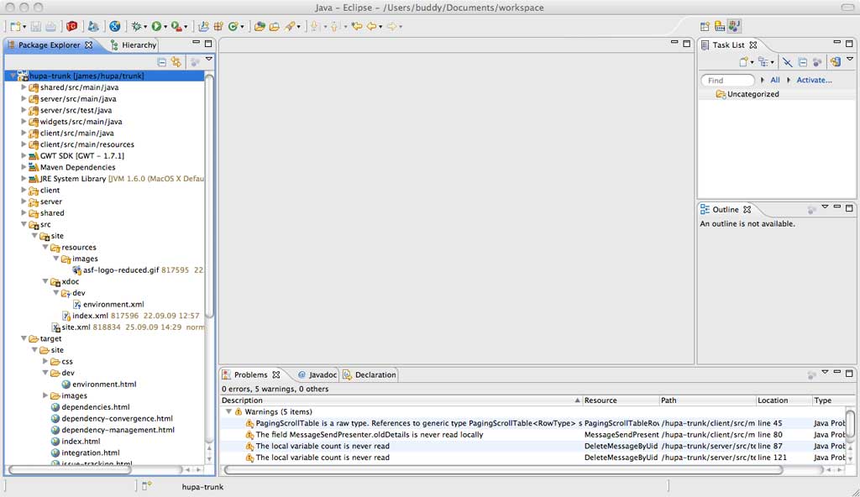Image resolution: width=860 pixels, height=497 pixels.
Task: Expand the client/src/main/java source folder
Action: coord(24,133)
